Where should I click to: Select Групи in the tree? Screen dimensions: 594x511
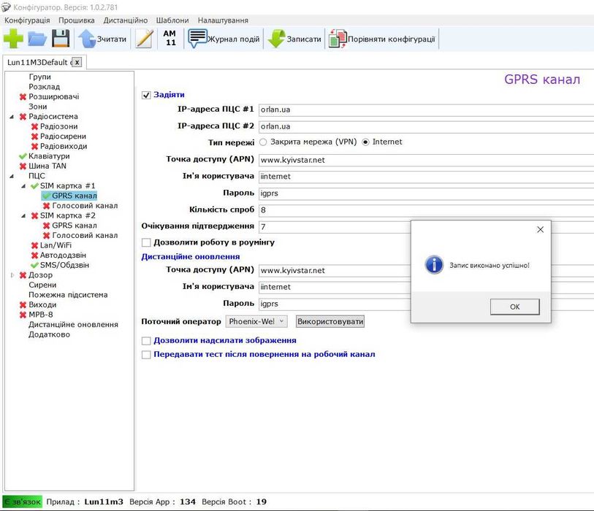tap(39, 77)
